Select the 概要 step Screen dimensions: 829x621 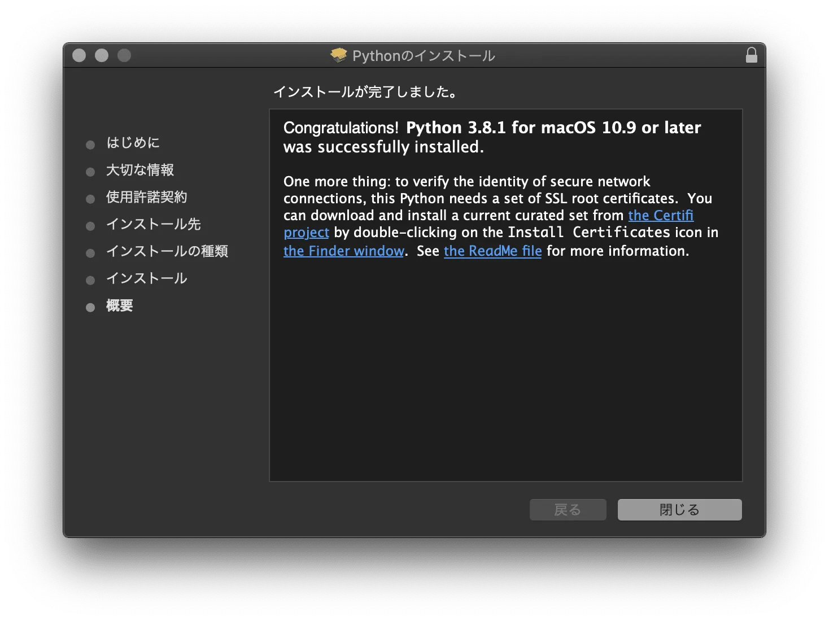click(x=120, y=305)
